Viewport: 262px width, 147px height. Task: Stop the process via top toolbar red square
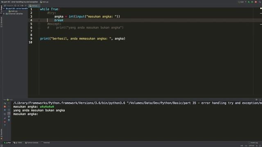click(x=255, y=2)
